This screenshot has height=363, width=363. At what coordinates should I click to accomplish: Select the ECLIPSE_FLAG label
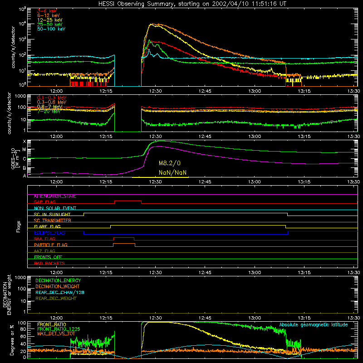[x=49, y=233]
